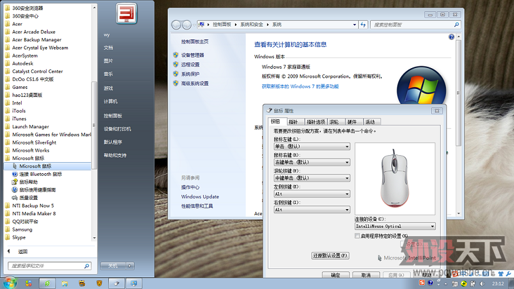Open the volume speaker tray icon
The height and width of the screenshot is (289, 514).
point(482,284)
